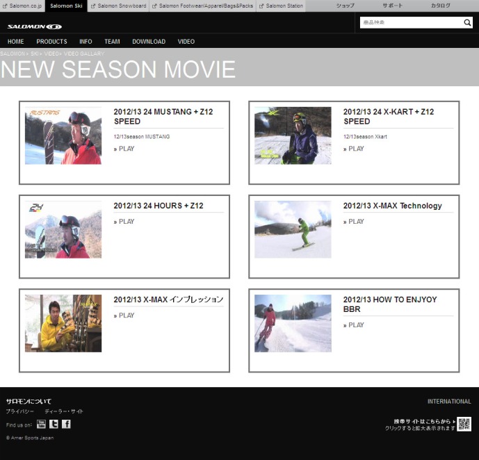Click VIDEO GALLARY in the breadcrumb
The width and height of the screenshot is (479, 460).
[84, 54]
